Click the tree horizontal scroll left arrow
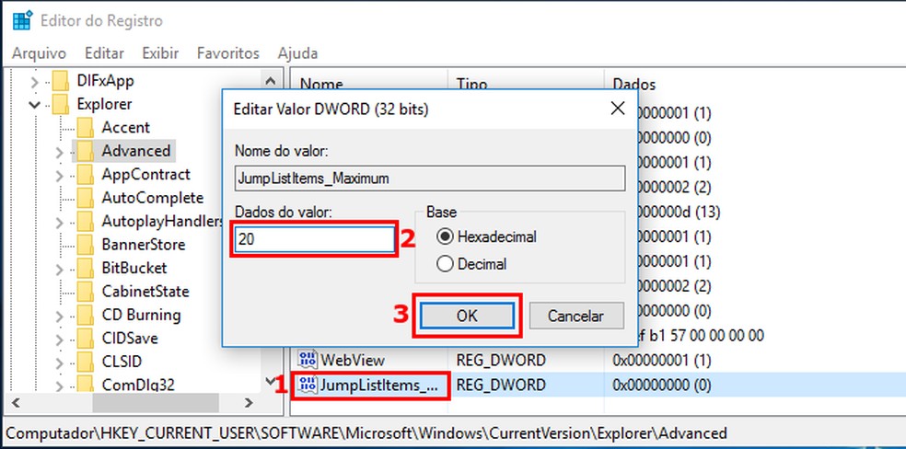This screenshot has width=906, height=449. (16, 402)
